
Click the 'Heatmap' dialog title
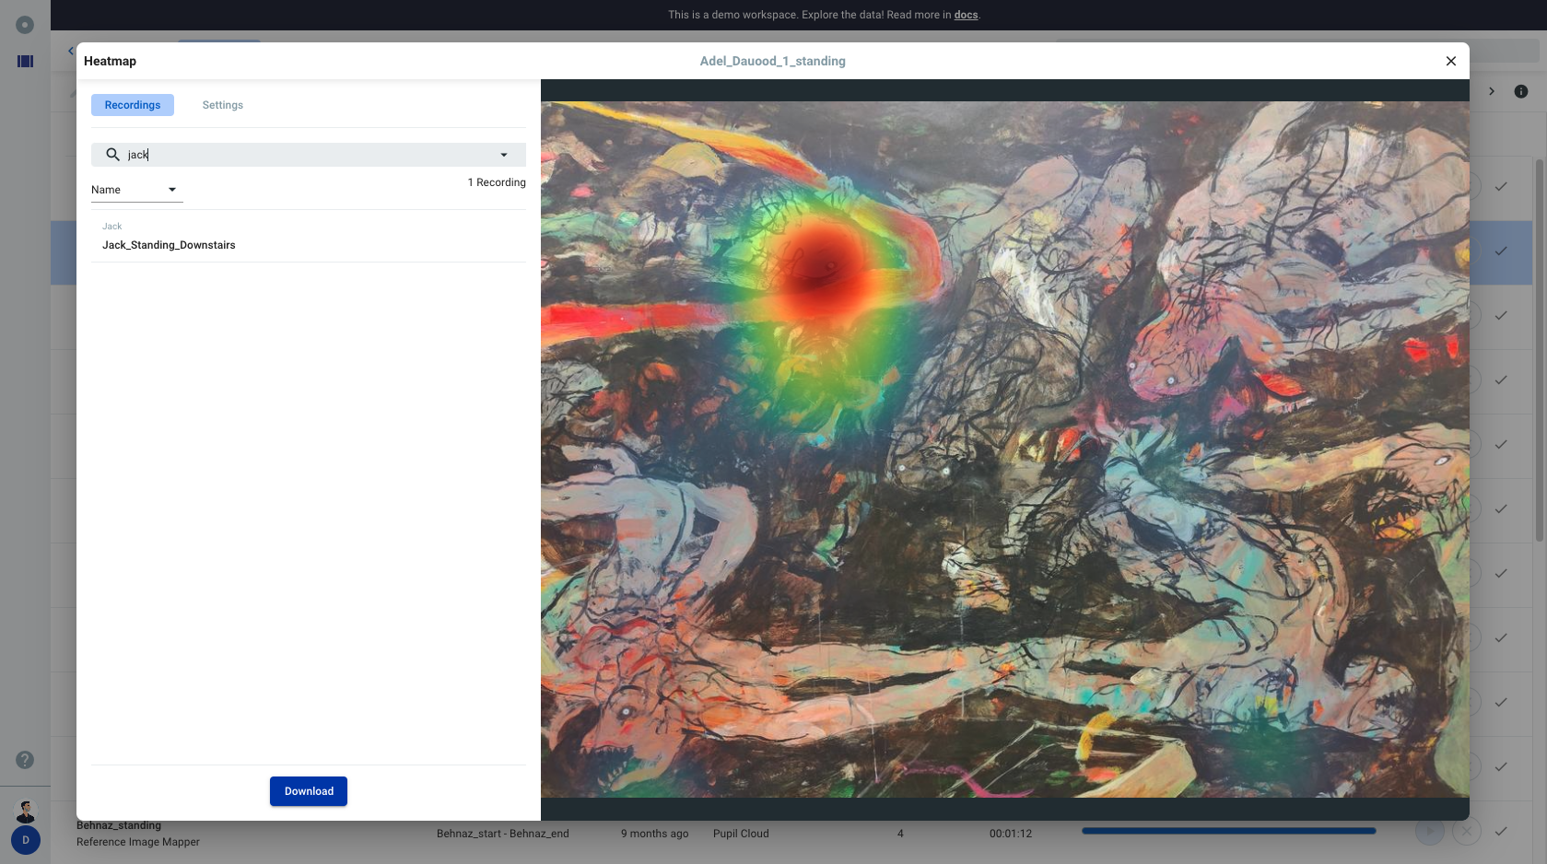pos(110,61)
